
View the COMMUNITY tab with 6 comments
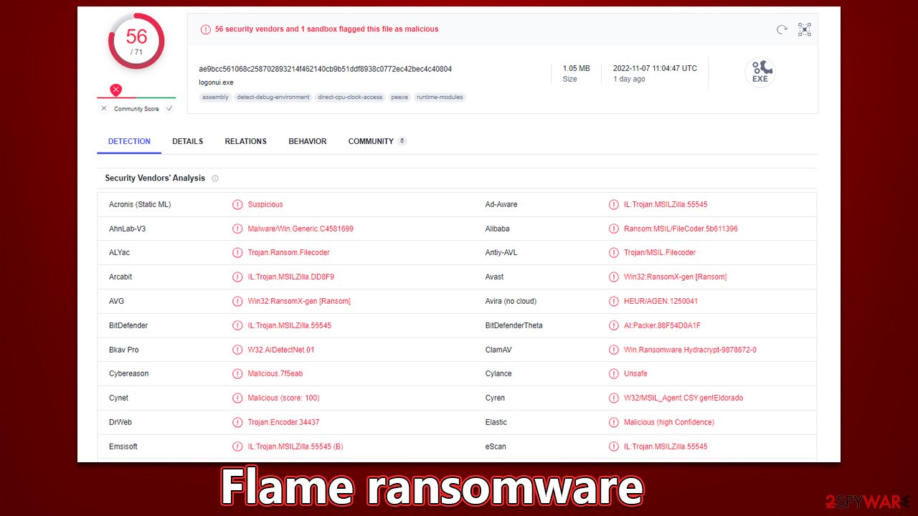coord(372,141)
